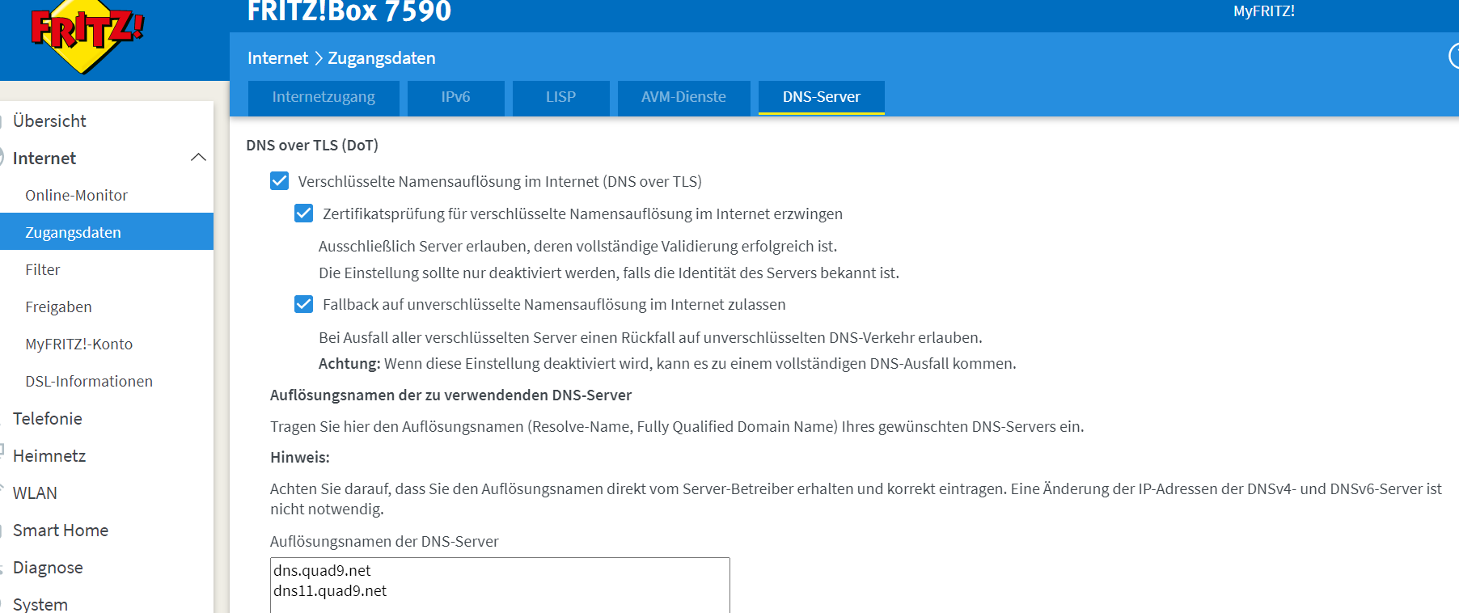Screen dimensions: 1459x613
Task: Open MyFRITZ! in the header
Action: 1264,11
